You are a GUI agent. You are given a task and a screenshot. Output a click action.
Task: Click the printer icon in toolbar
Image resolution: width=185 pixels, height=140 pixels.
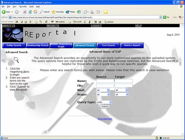click(x=92, y=12)
